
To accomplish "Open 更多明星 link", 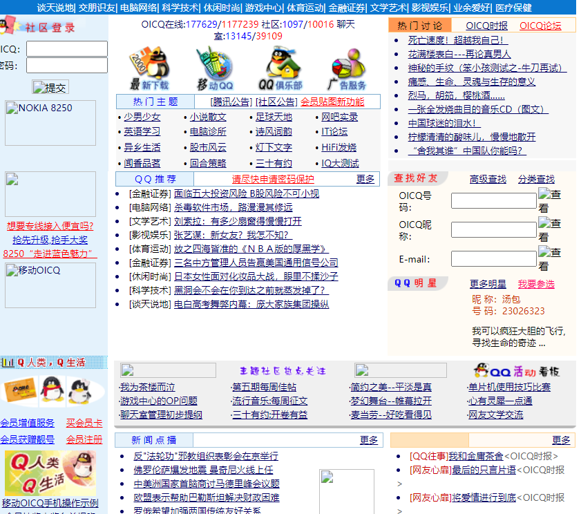I will [488, 284].
